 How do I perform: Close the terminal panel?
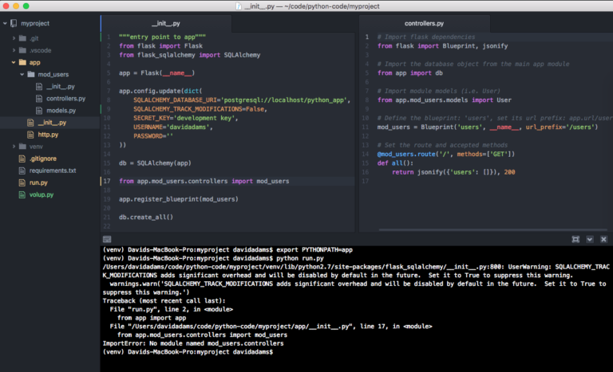(603, 239)
